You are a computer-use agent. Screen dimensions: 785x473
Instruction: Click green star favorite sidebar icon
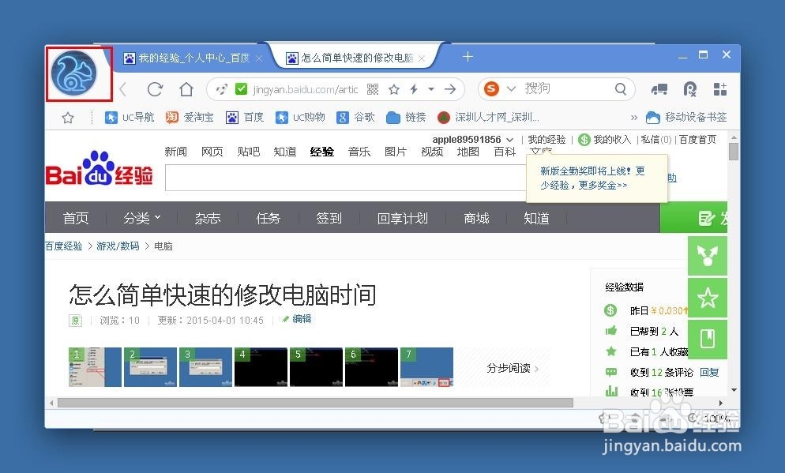click(x=708, y=298)
